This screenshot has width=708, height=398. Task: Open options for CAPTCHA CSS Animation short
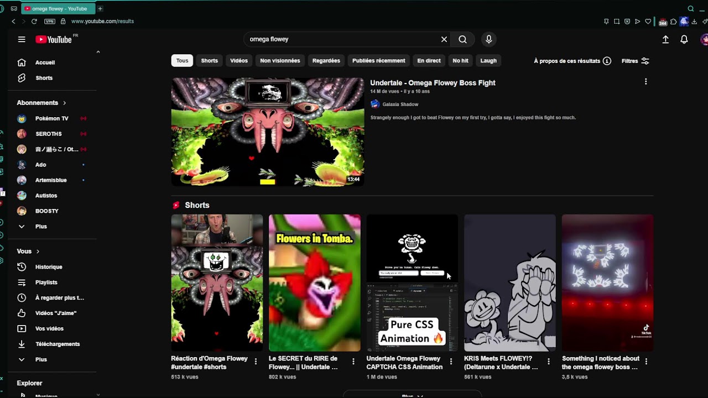pos(451,362)
